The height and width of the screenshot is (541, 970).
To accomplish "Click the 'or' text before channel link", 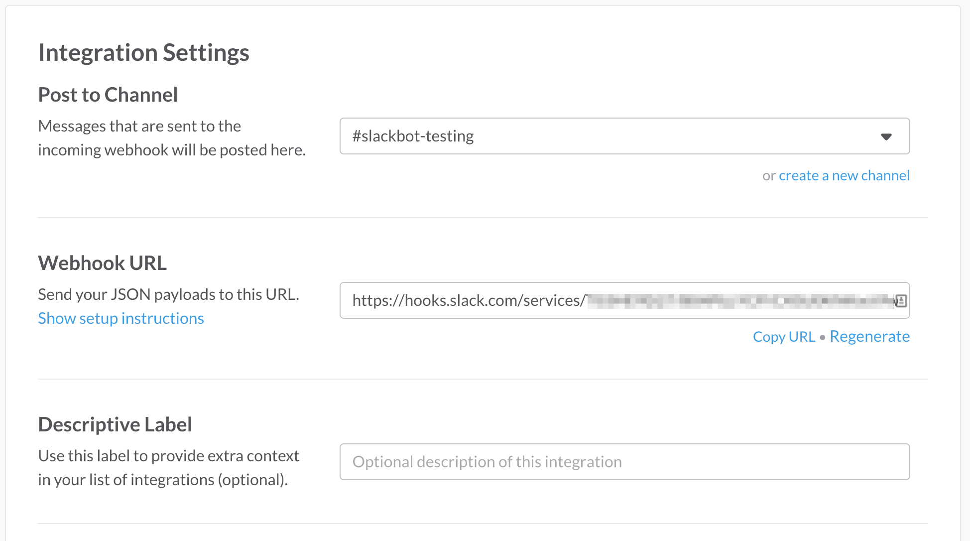I will tap(769, 176).
